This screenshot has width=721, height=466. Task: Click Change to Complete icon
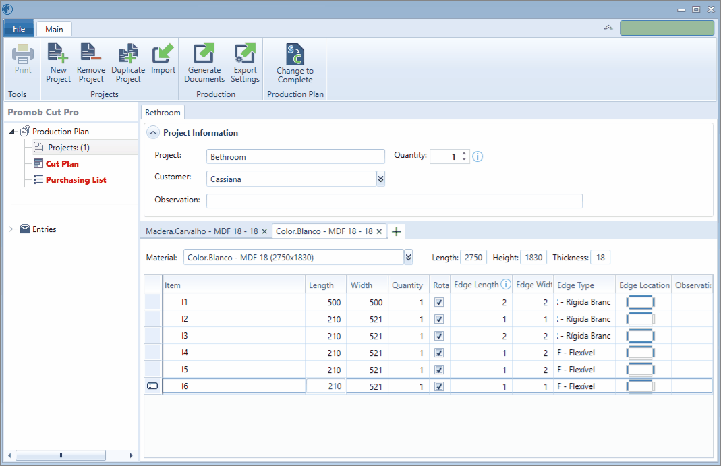295,54
